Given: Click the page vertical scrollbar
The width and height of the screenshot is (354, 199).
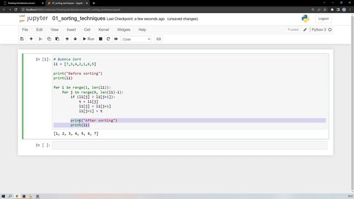Looking at the screenshot, I should tap(352, 103).
